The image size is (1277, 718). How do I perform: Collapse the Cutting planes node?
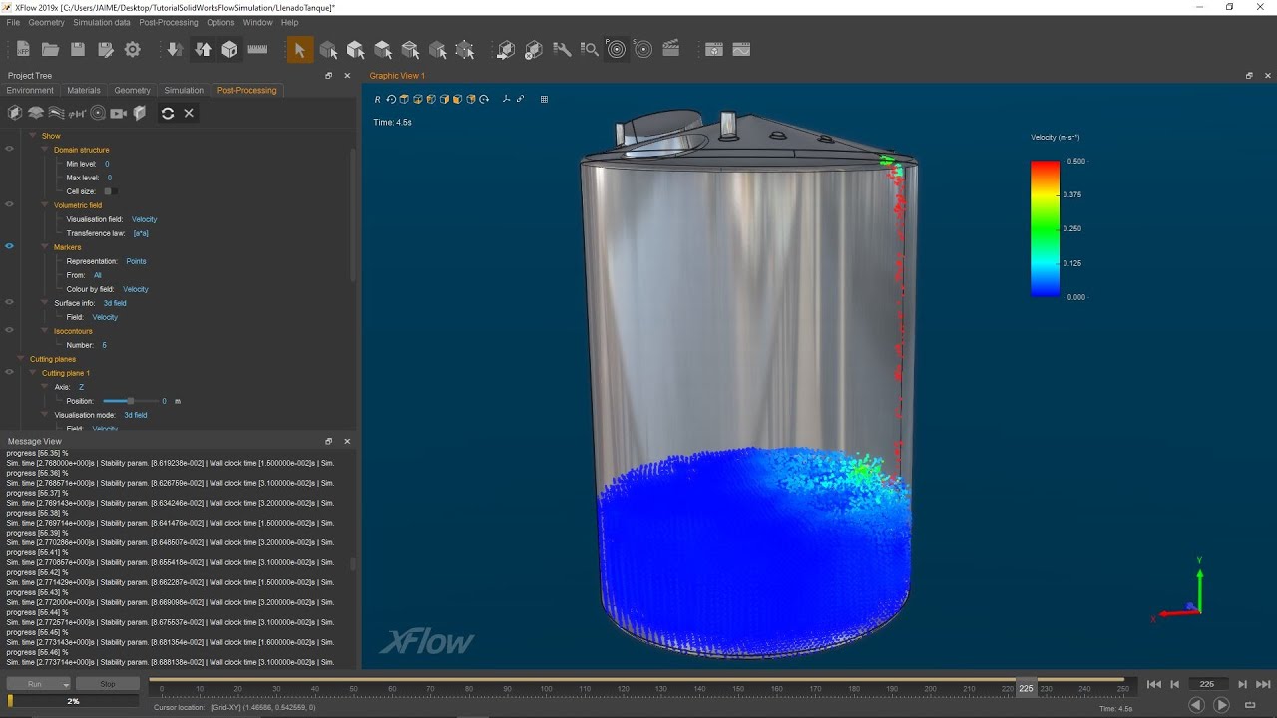pos(21,359)
